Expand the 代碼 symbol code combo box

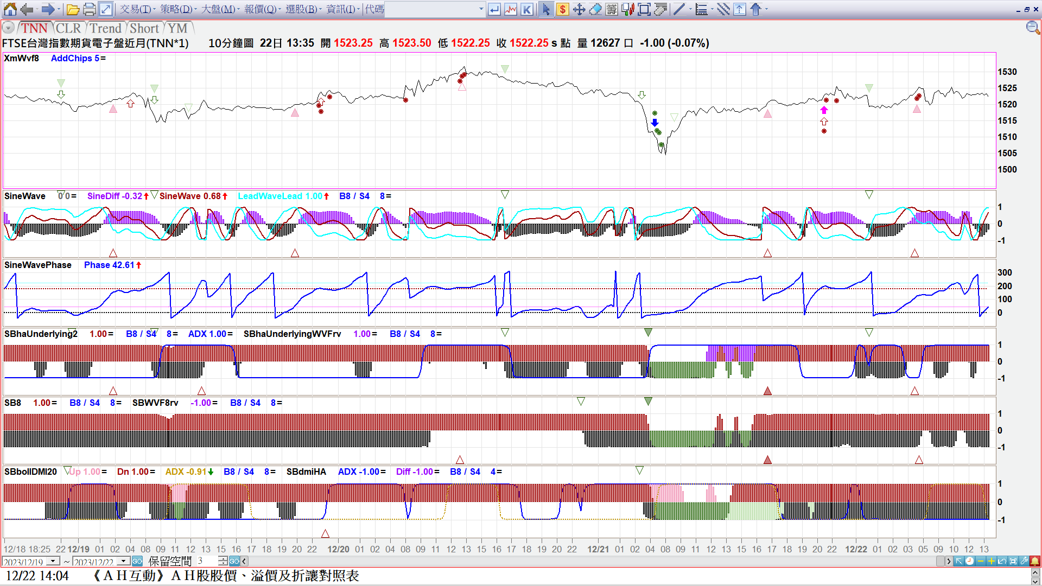[481, 9]
